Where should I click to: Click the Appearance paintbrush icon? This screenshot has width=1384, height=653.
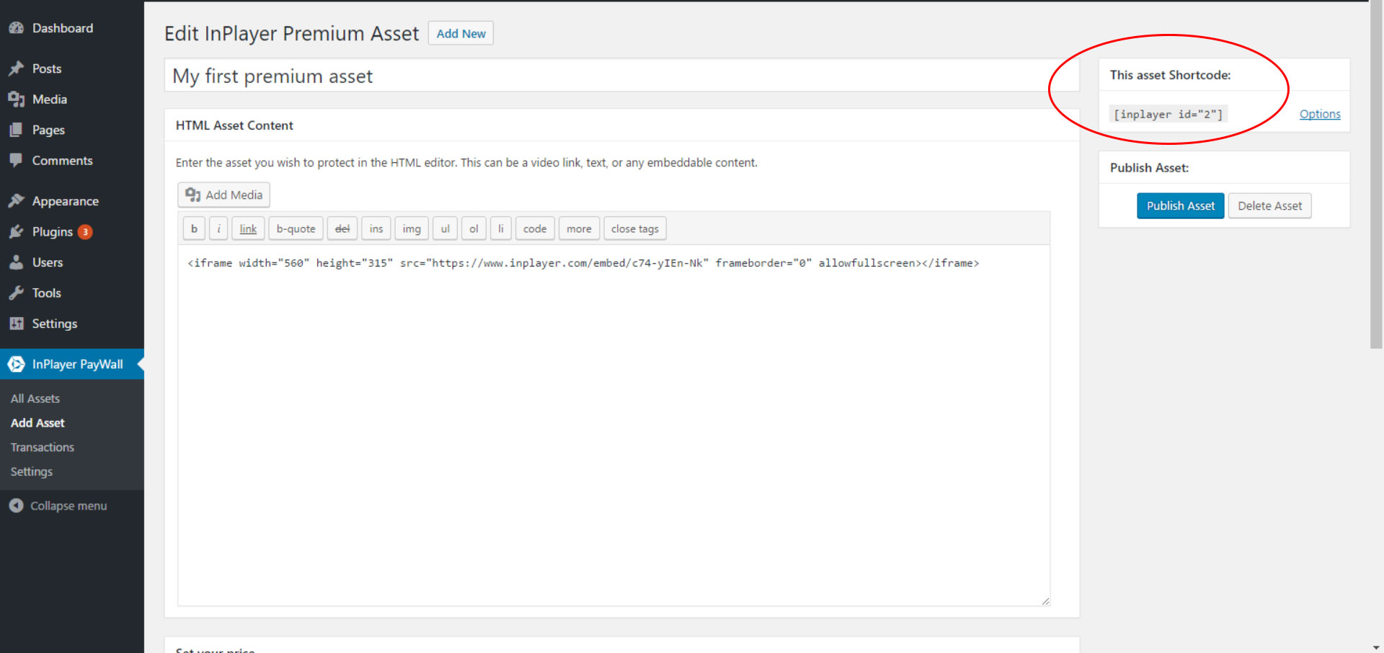tap(16, 201)
